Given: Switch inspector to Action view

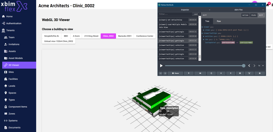Looking at the screenshot, I should 245,15.
